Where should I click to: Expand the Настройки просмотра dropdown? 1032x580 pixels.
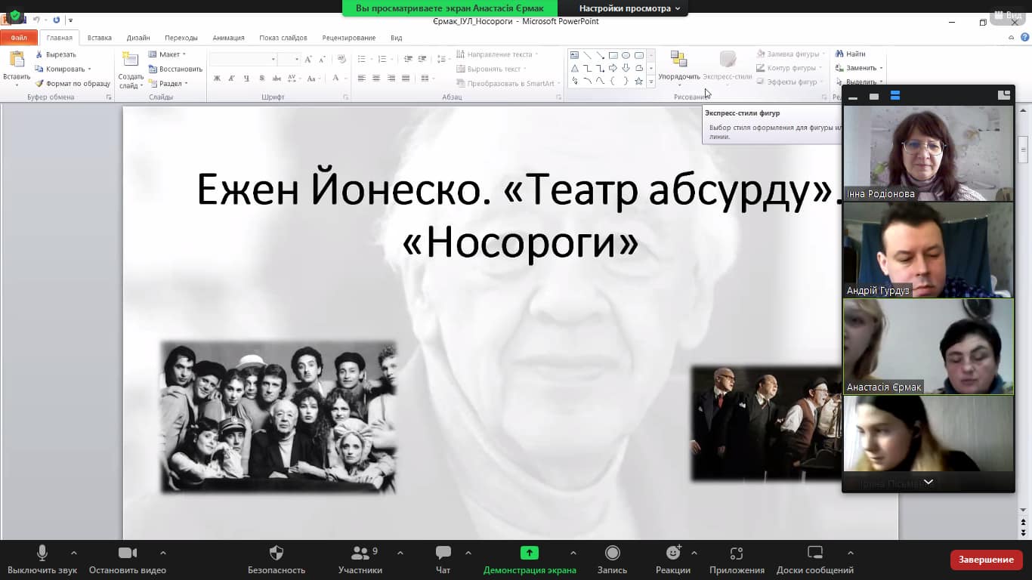pos(629,8)
